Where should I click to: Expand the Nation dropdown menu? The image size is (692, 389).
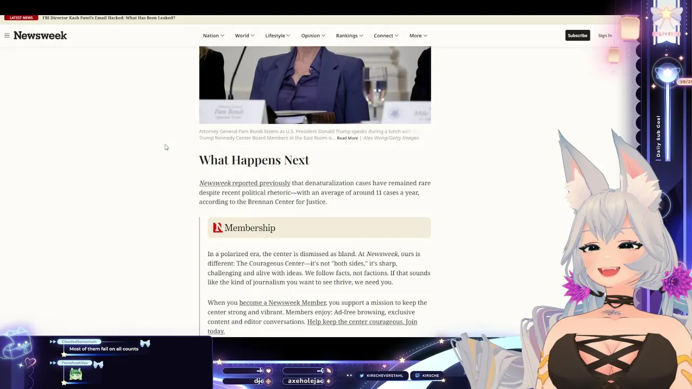click(214, 36)
